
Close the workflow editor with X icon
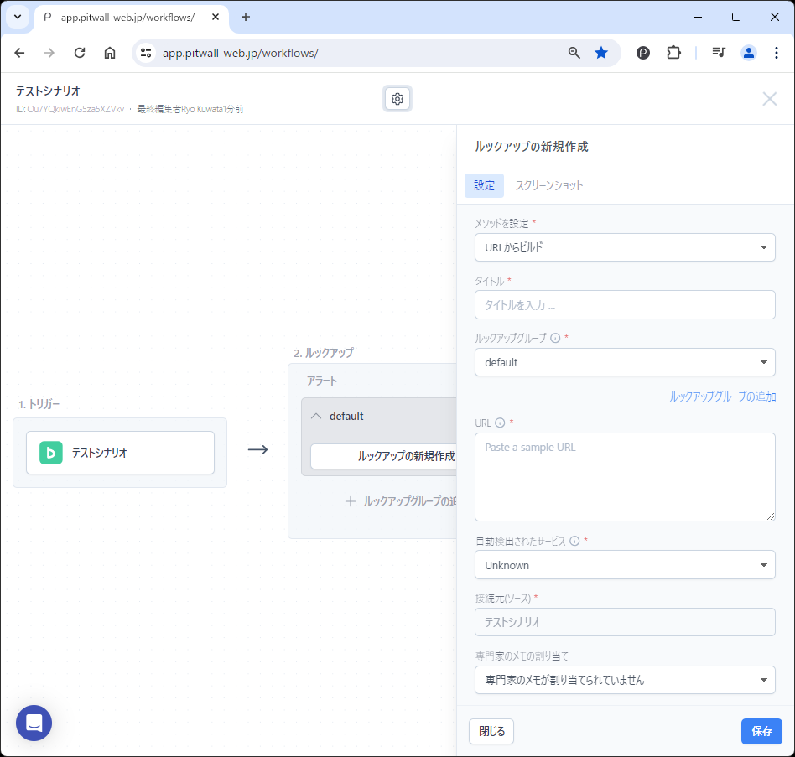tap(769, 99)
